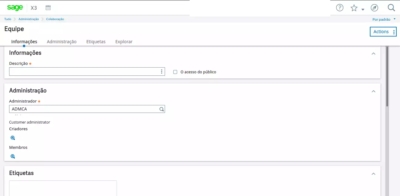Collapse the Administração section
This screenshot has width=400, height=196.
pos(374,91)
